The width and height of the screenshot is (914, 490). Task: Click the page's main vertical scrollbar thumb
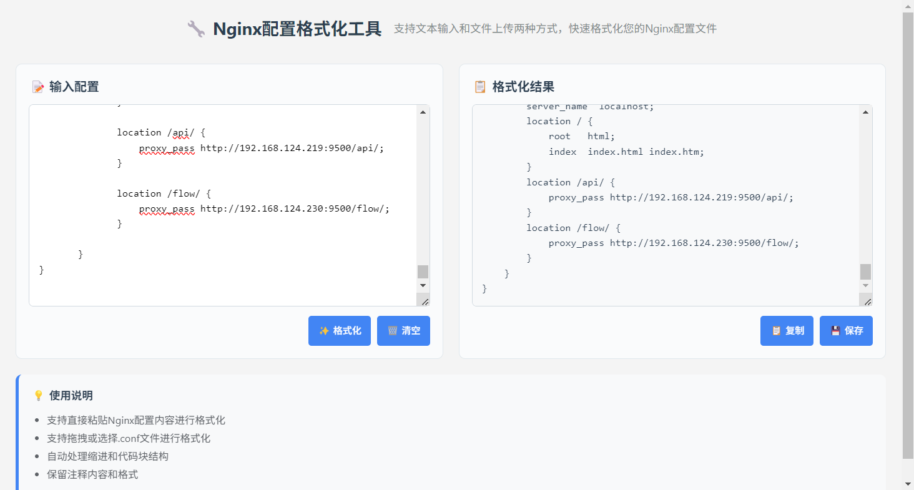(908, 235)
